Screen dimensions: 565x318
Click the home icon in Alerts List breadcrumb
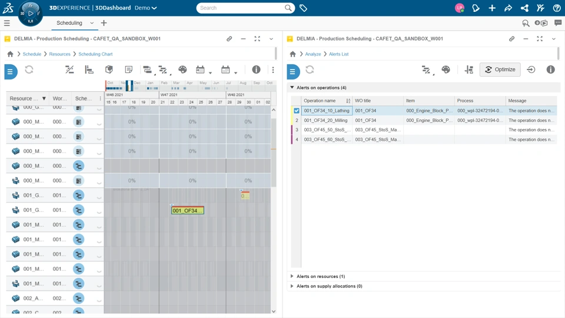[293, 54]
